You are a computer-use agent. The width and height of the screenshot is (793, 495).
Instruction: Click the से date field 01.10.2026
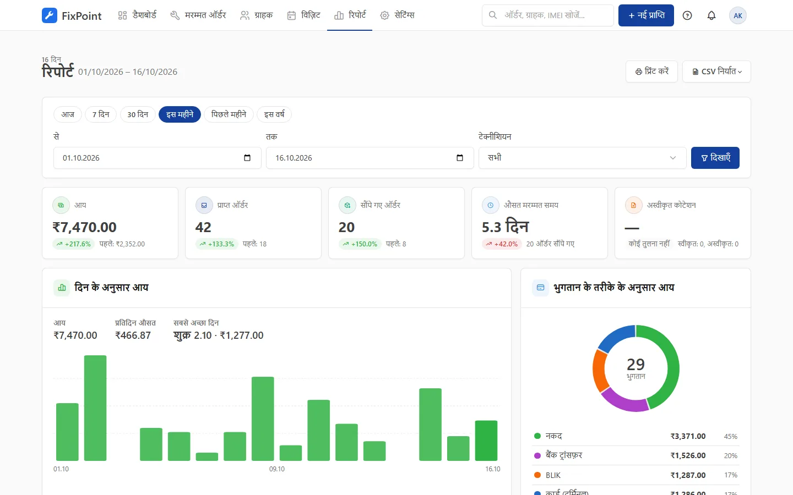pos(157,158)
